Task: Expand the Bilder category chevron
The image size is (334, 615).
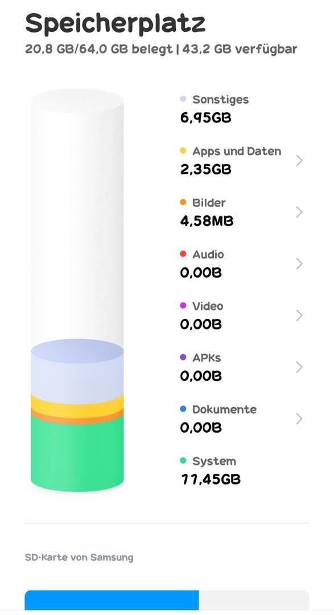Action: pyautogui.click(x=299, y=212)
